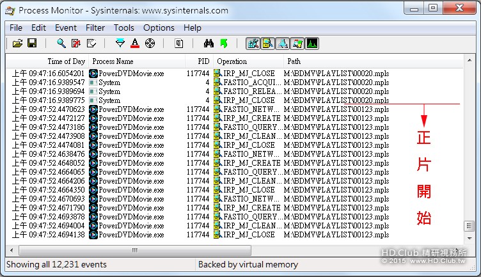Click the vertical scrollbar down arrow
Screen dimensions: 481x277
tap(469, 238)
